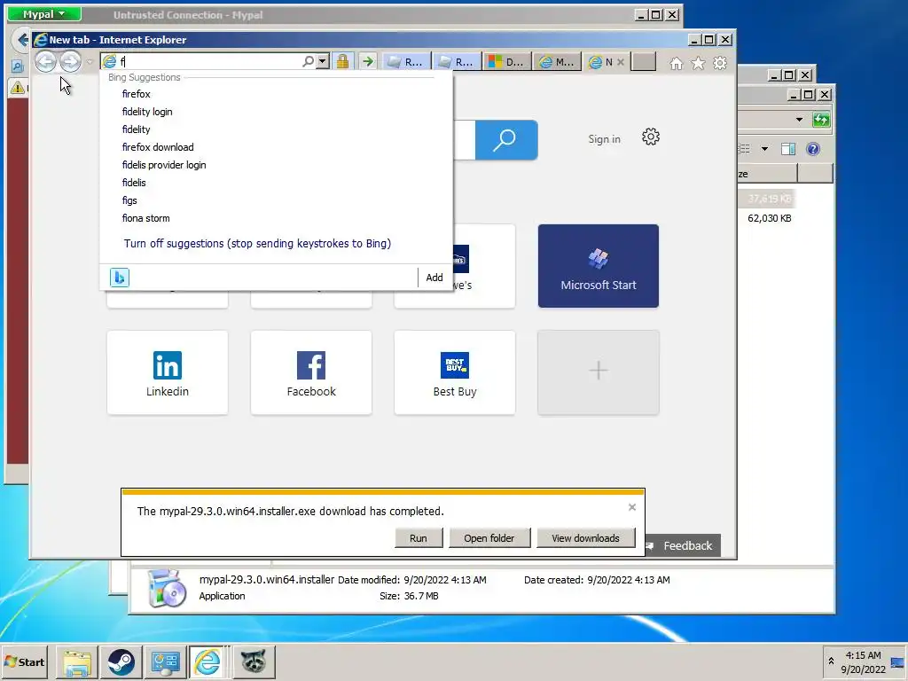Click the Mypal browser back arrow
The image size is (908, 681).
pos(21,39)
